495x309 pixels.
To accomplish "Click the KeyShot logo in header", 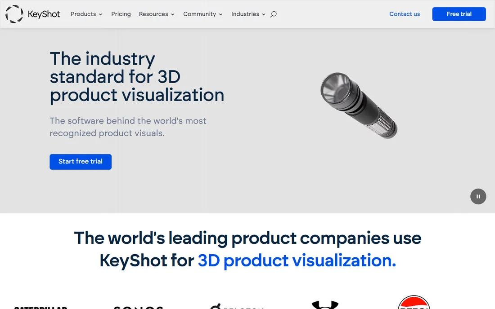I will point(32,14).
